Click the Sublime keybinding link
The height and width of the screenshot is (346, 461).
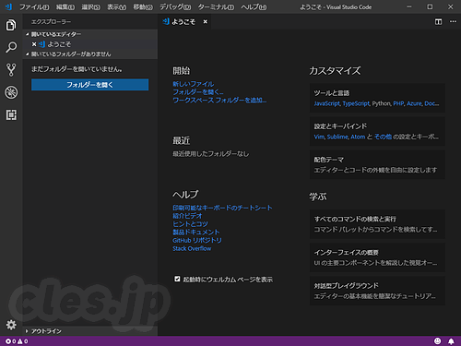(x=337, y=137)
